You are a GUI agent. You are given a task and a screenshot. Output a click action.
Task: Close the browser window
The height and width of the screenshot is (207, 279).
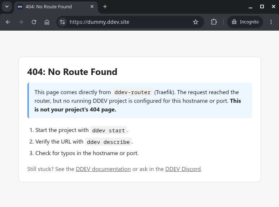click(x=274, y=7)
